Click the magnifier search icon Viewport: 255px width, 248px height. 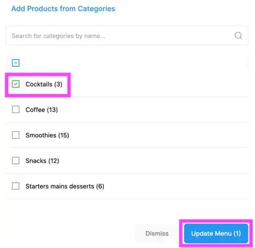click(238, 35)
